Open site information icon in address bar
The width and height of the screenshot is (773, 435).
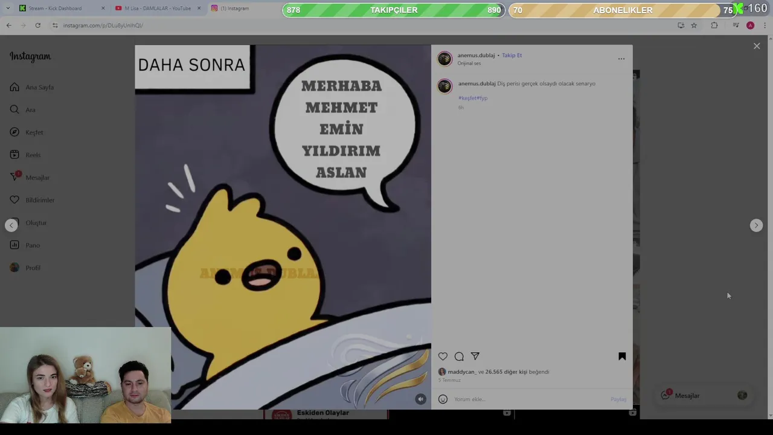pos(55,25)
